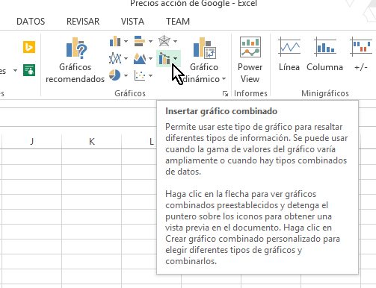Image resolution: width=376 pixels, height=288 pixels.
Task: Open Gráficos recomendados
Action: (x=75, y=60)
